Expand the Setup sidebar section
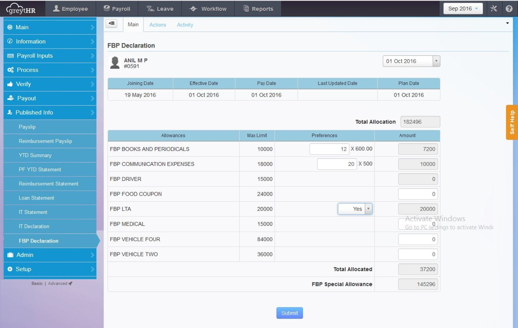This screenshot has height=328, width=518. coord(50,269)
